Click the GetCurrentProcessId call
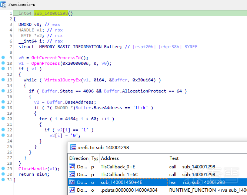Screen dimensions: 247x195 pyautogui.click(x=56, y=58)
